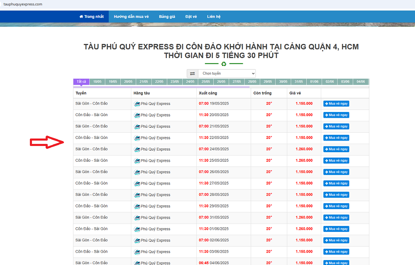The image size is (415, 265).
Task: Click Phú Quý Express logo for 19/05/2025 trip
Action: 137,104
